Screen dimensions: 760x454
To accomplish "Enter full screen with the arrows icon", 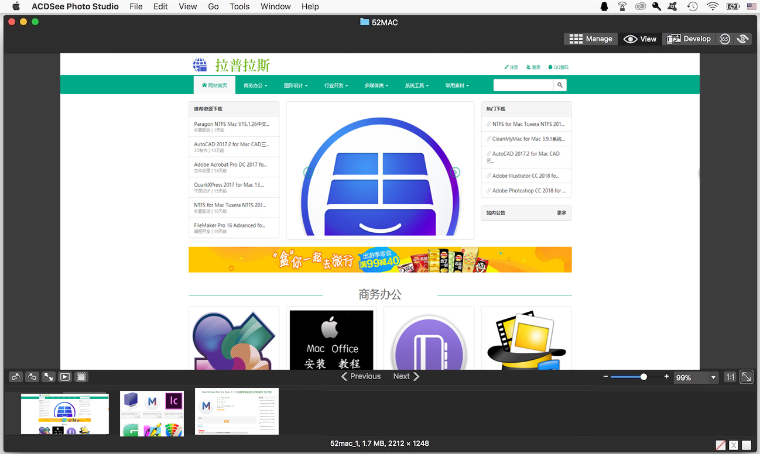I will (49, 377).
